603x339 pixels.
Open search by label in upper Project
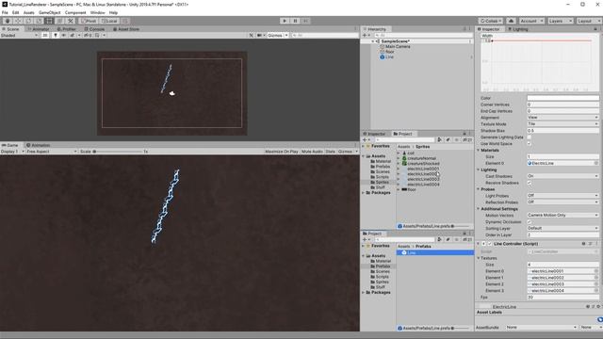tap(448, 140)
